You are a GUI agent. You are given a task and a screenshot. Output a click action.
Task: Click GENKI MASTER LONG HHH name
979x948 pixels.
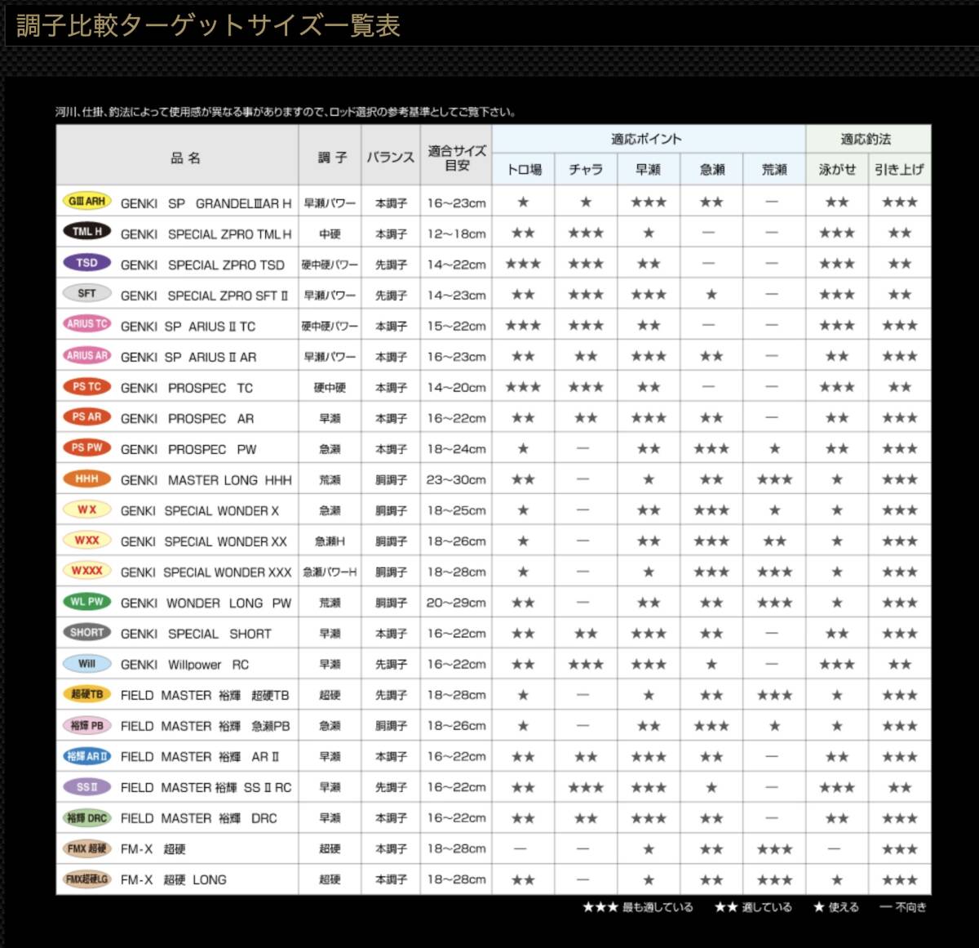point(206,480)
